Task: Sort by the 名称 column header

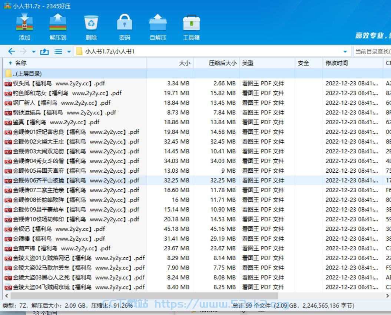Action: point(75,63)
